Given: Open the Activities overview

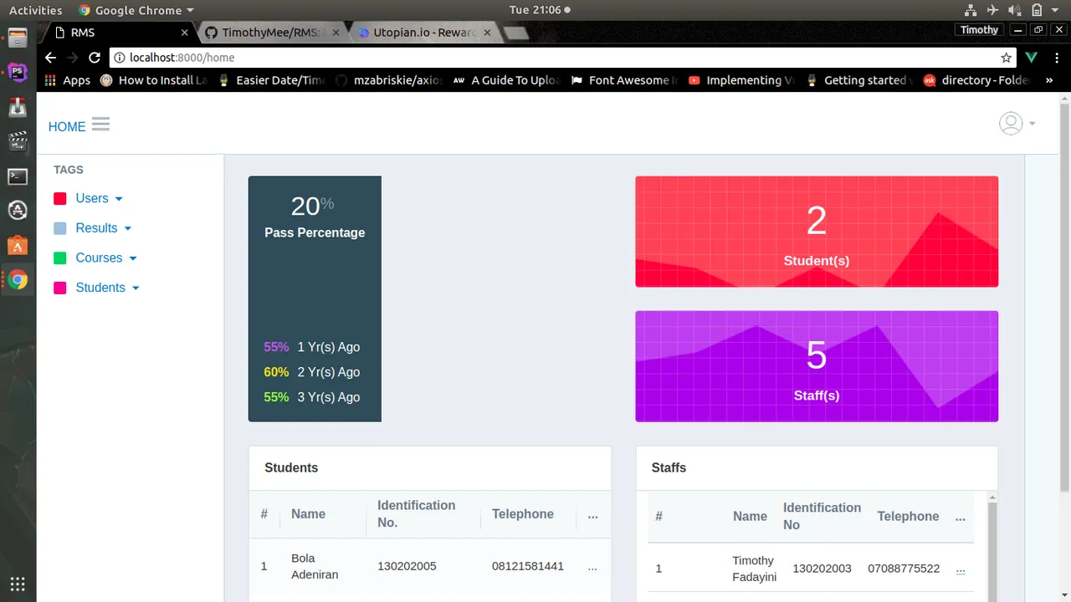Looking at the screenshot, I should [x=35, y=10].
